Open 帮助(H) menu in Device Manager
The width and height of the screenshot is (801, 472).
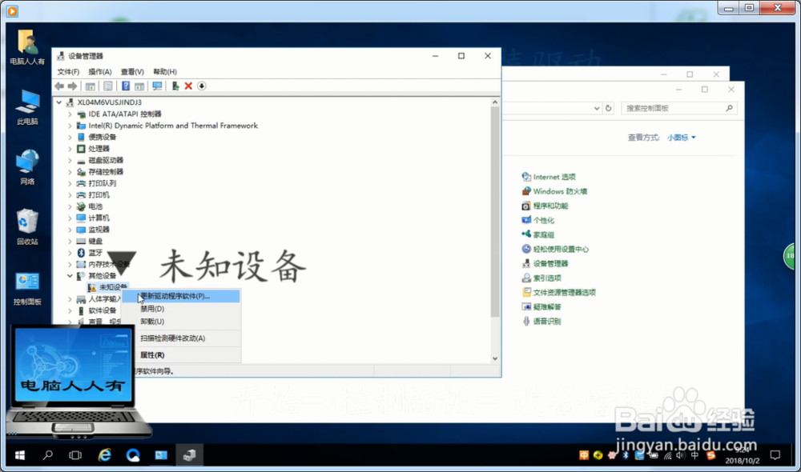[165, 72]
